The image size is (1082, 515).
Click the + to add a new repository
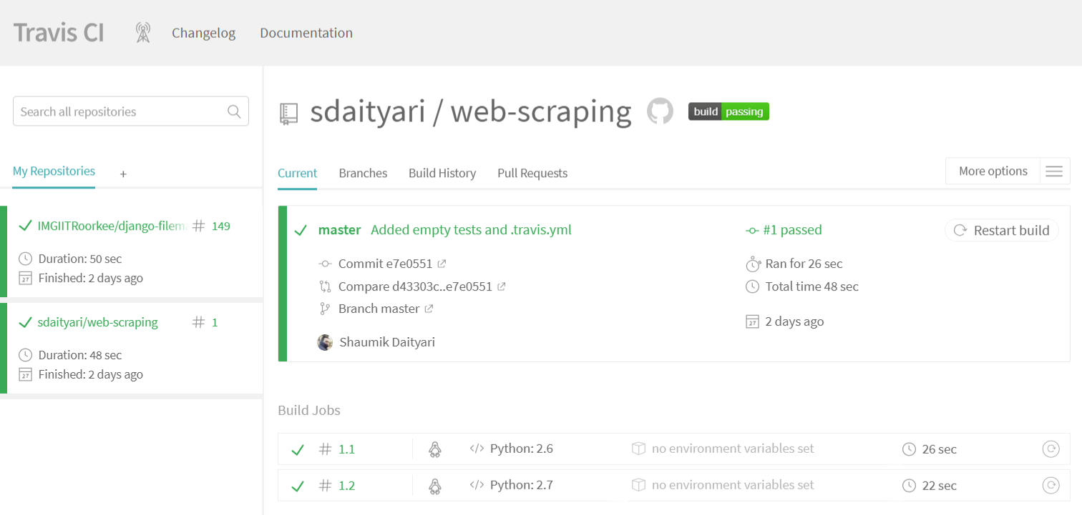coord(122,174)
